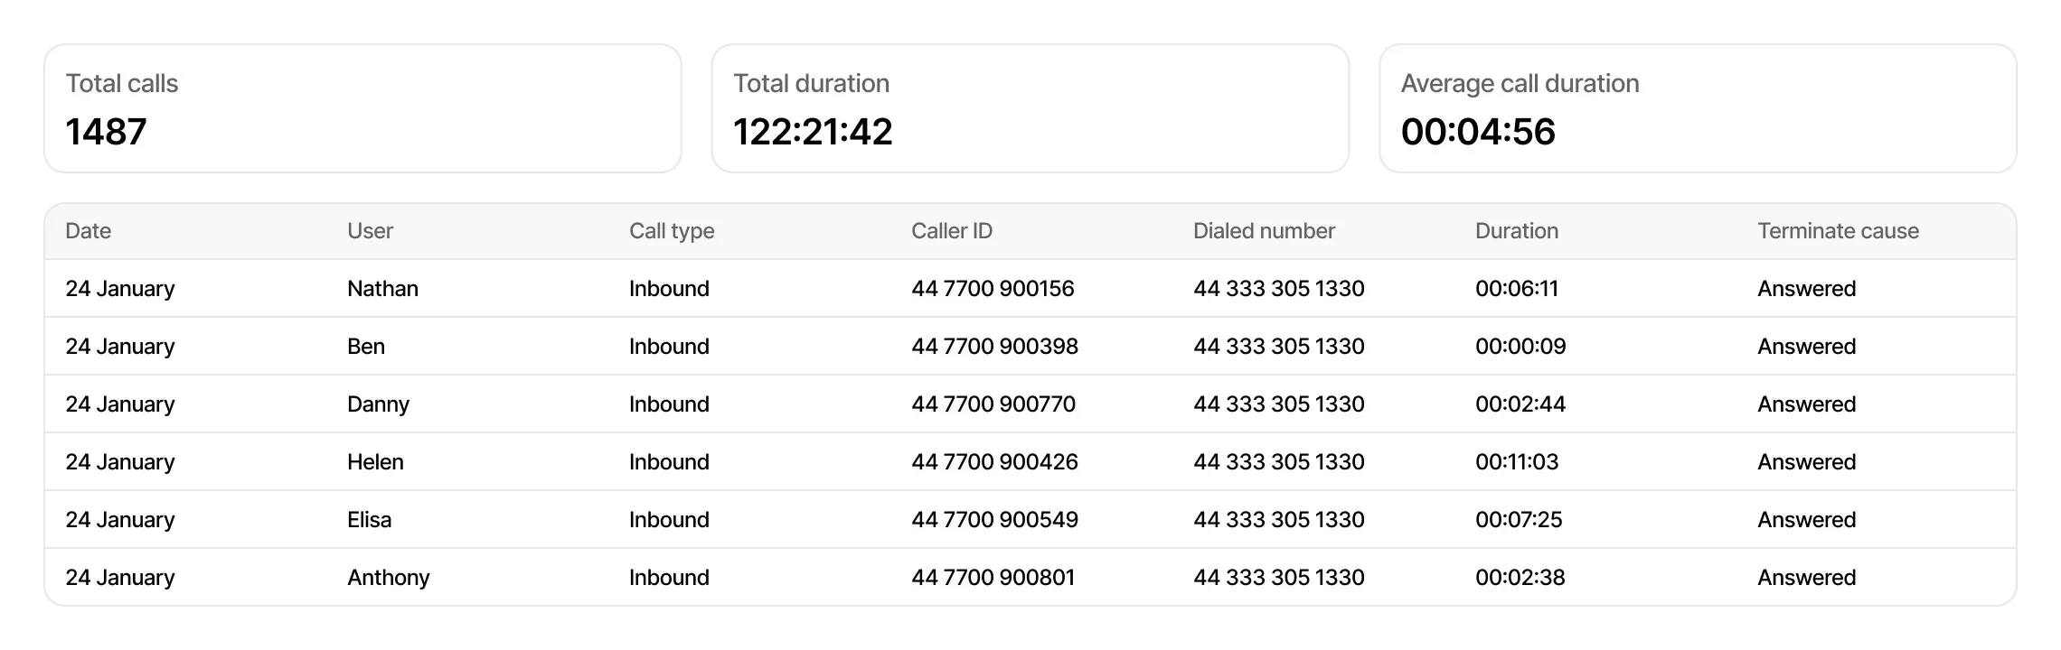
Task: Click the Call type column header
Action: pos(672,231)
